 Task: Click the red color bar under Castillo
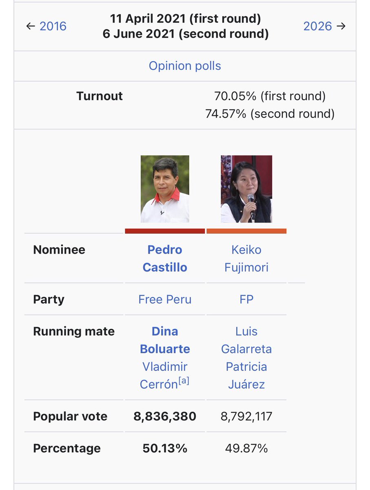[x=165, y=231]
